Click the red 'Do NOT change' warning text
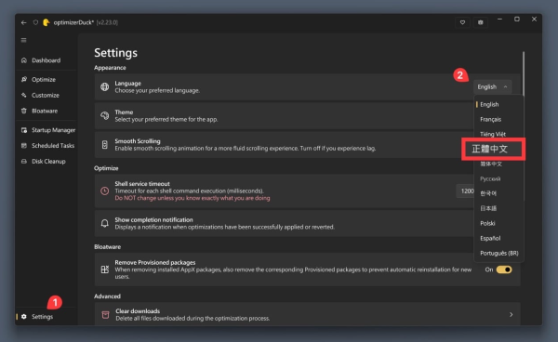This screenshot has height=342, width=558. (193, 198)
